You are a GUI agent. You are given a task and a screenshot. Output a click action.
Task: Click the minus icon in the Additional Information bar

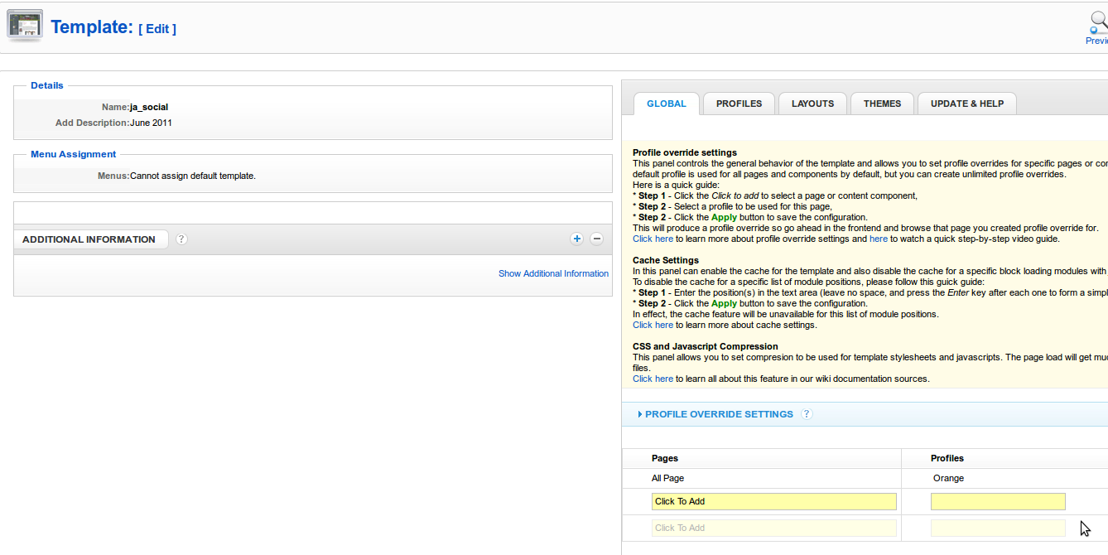(x=596, y=239)
